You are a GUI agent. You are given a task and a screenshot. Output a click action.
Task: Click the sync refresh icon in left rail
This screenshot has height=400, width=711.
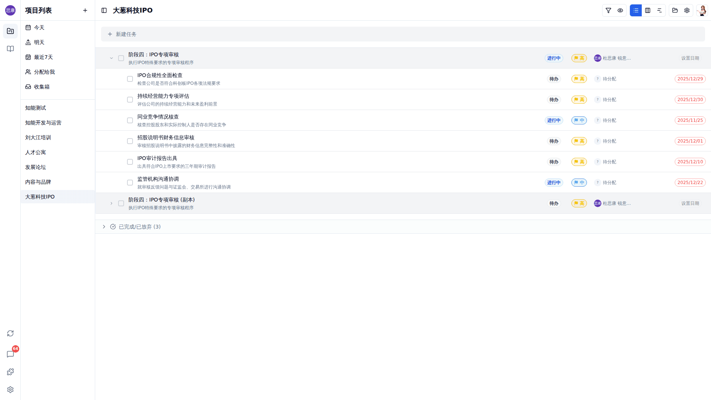(x=10, y=333)
